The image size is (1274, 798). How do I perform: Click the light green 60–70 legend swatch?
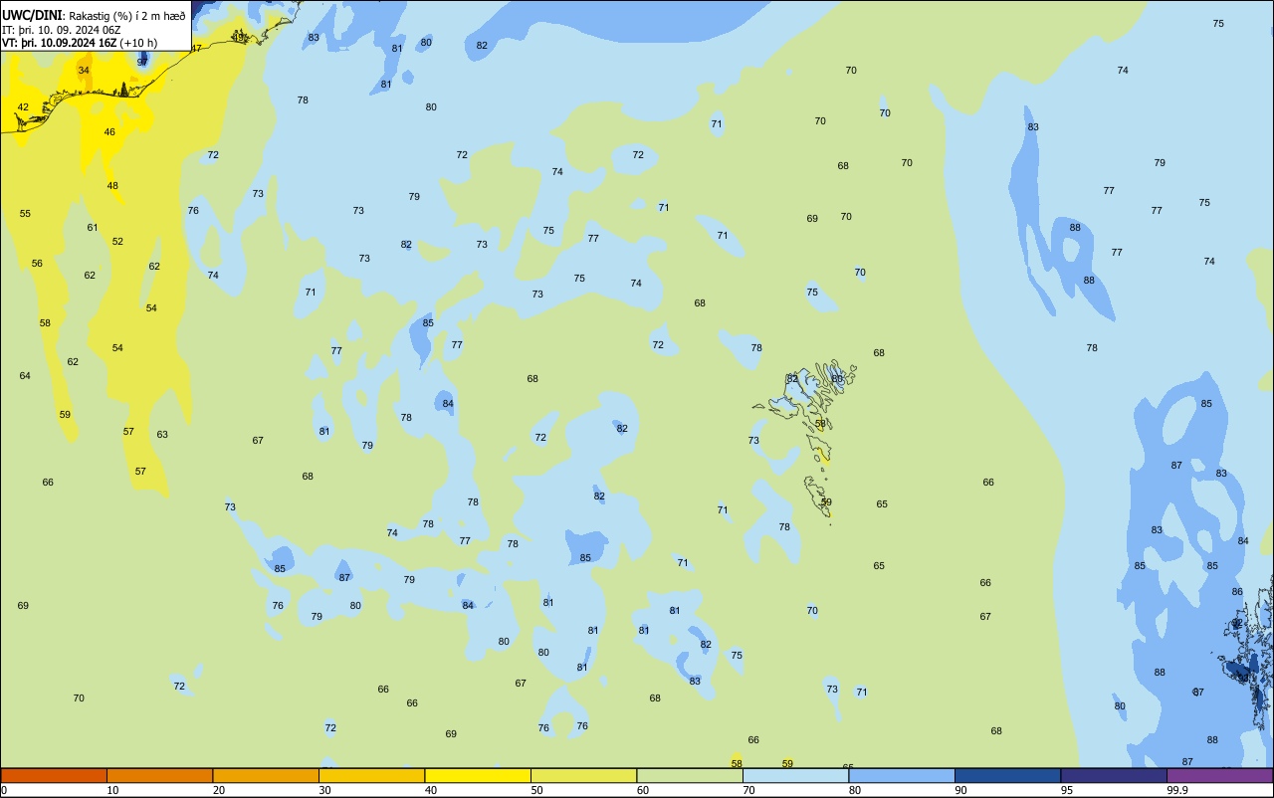(690, 775)
